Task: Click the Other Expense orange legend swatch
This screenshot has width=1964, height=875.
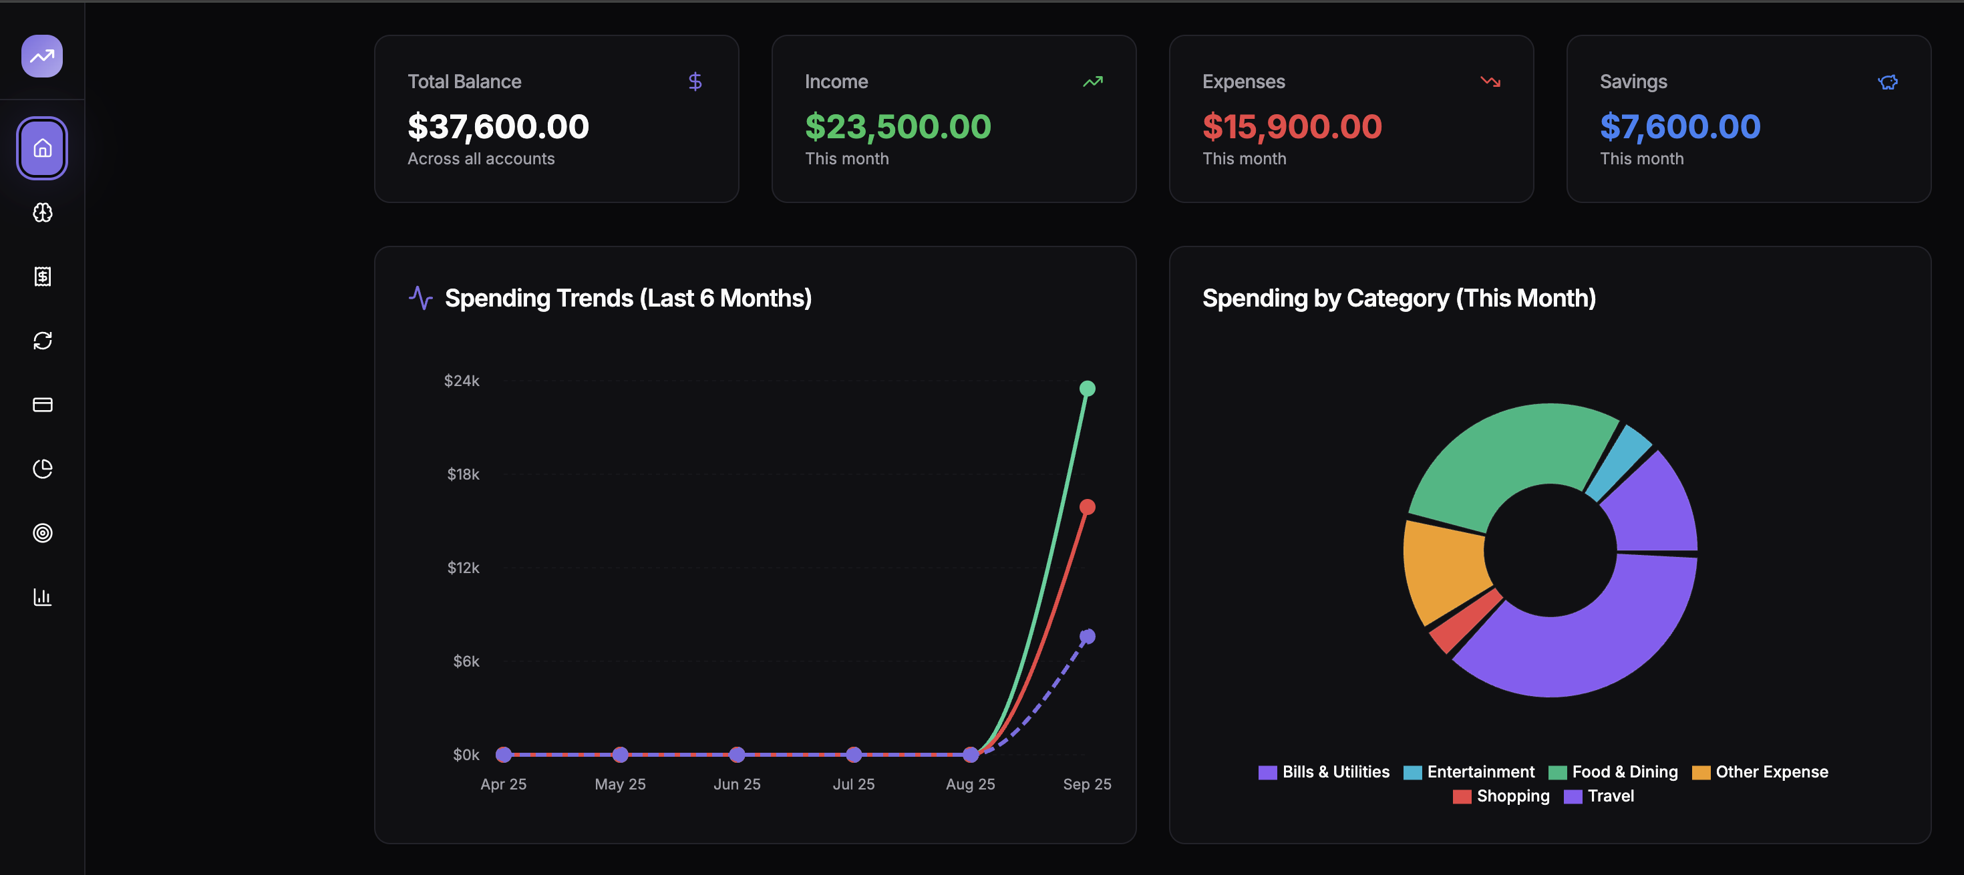Action: [1700, 772]
